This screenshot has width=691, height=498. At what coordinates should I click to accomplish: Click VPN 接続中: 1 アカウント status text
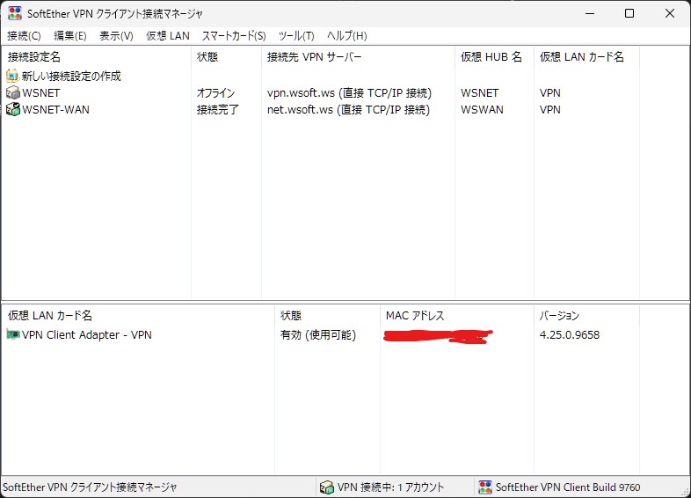click(391, 487)
